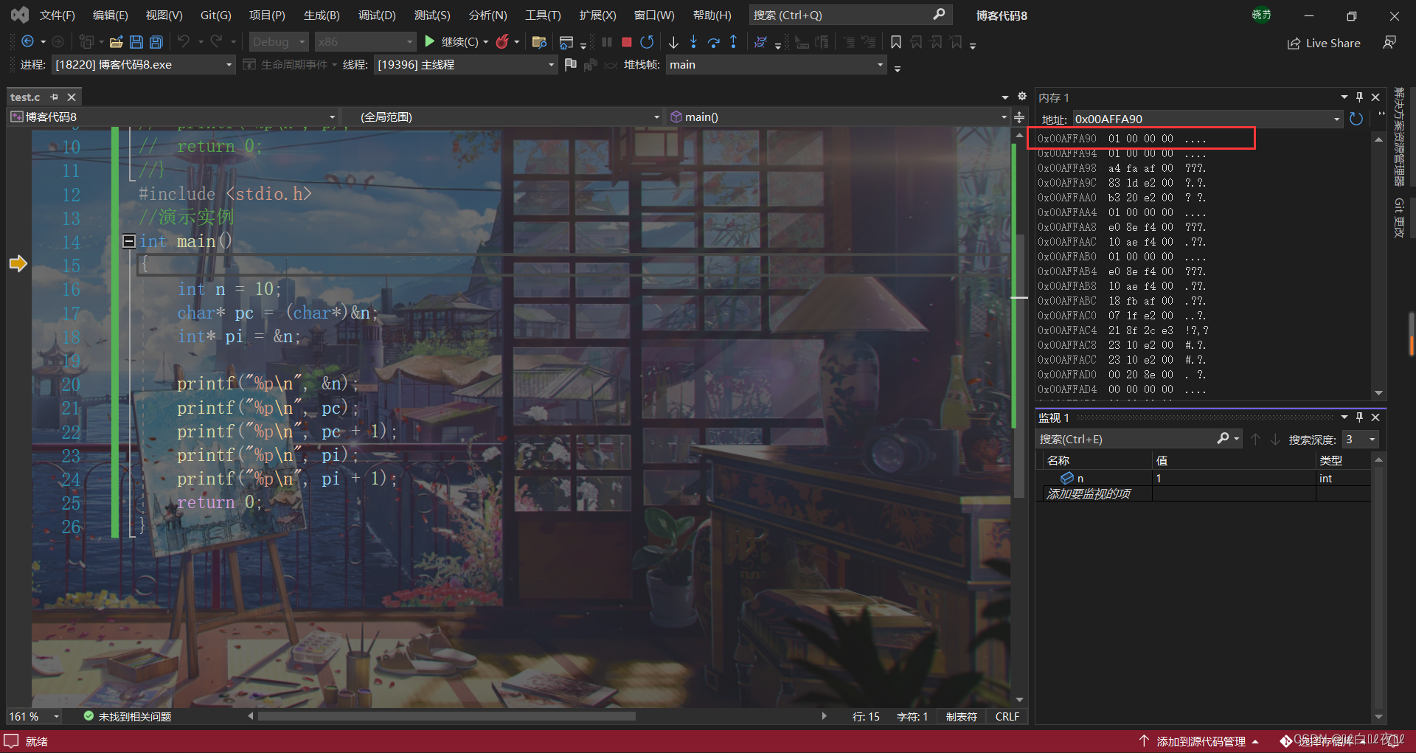
Task: Open the 搜索深度 depth dropdown
Action: 1372,440
